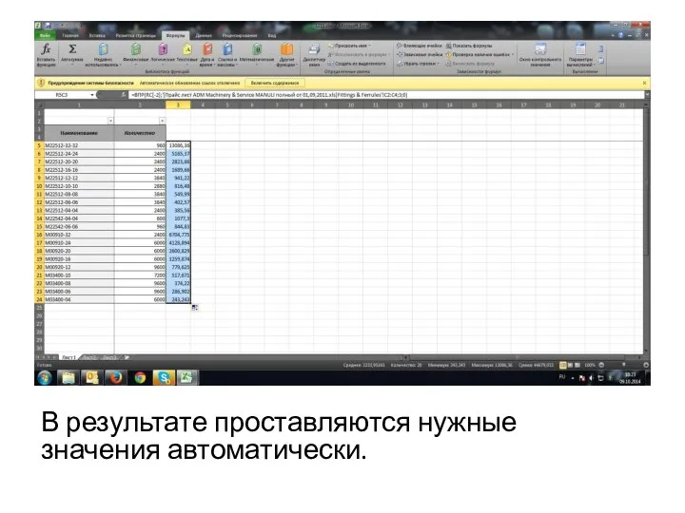The height and width of the screenshot is (513, 685).
Task: Open filter dropdown in column 2
Action: (162, 121)
